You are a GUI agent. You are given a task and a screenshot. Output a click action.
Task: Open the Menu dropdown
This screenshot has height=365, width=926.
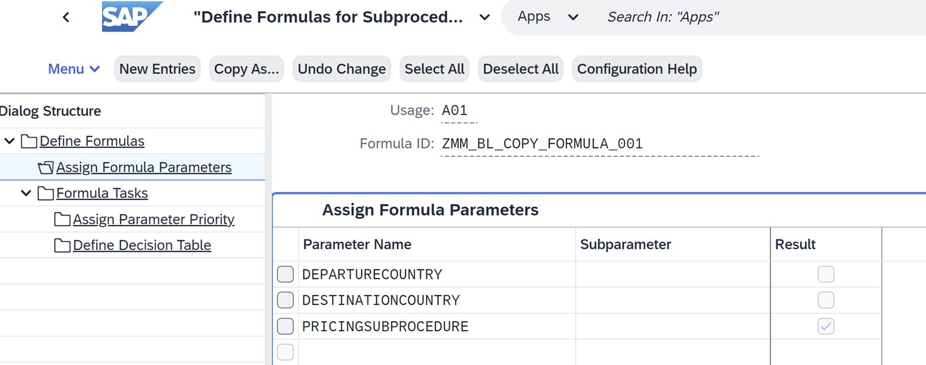coord(74,69)
